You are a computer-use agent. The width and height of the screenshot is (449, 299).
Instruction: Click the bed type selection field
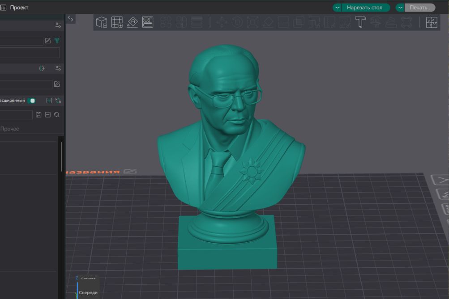point(30,53)
